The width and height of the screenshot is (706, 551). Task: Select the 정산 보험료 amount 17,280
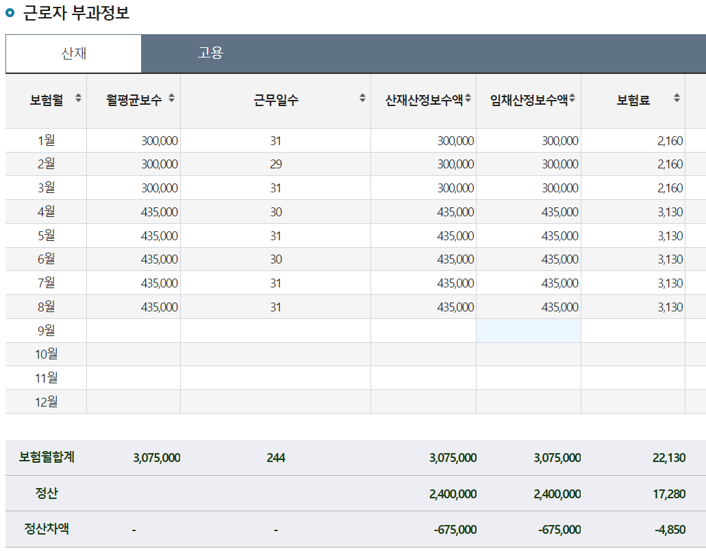pyautogui.click(x=668, y=494)
